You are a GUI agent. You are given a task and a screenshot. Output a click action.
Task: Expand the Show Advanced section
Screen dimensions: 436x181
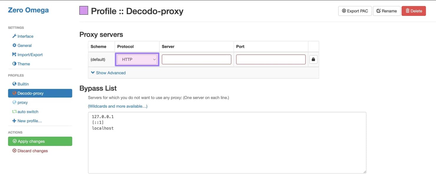108,73
